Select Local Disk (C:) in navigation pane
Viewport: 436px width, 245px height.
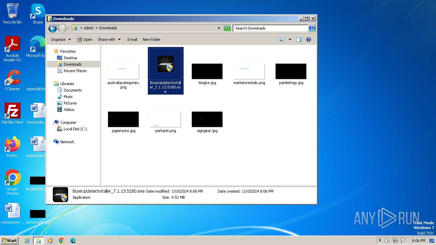pyautogui.click(x=75, y=129)
